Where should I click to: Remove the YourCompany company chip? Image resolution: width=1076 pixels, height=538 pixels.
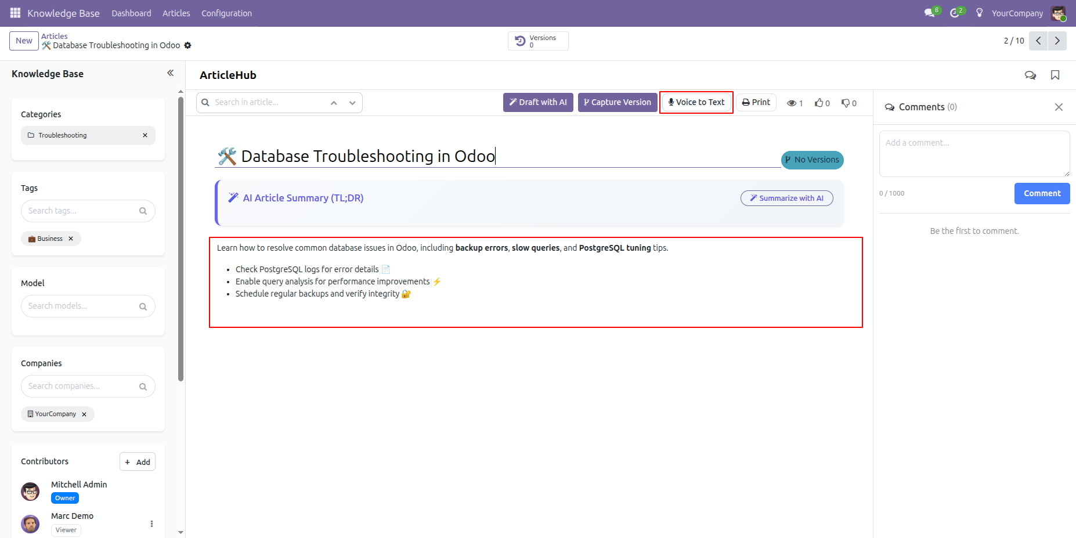point(84,414)
